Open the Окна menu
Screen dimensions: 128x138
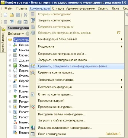[x=116, y=8]
